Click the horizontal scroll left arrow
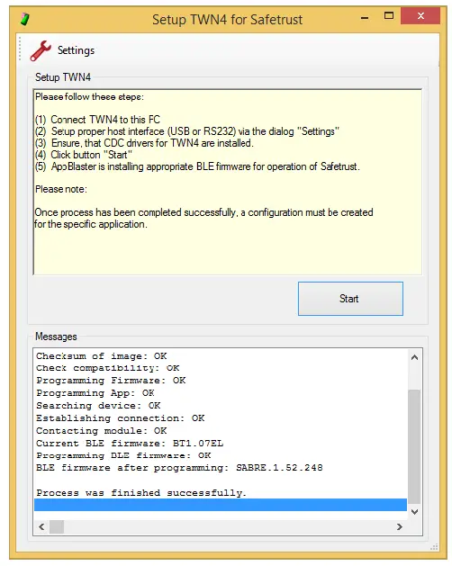This screenshot has height=566, width=452. pos(41,526)
